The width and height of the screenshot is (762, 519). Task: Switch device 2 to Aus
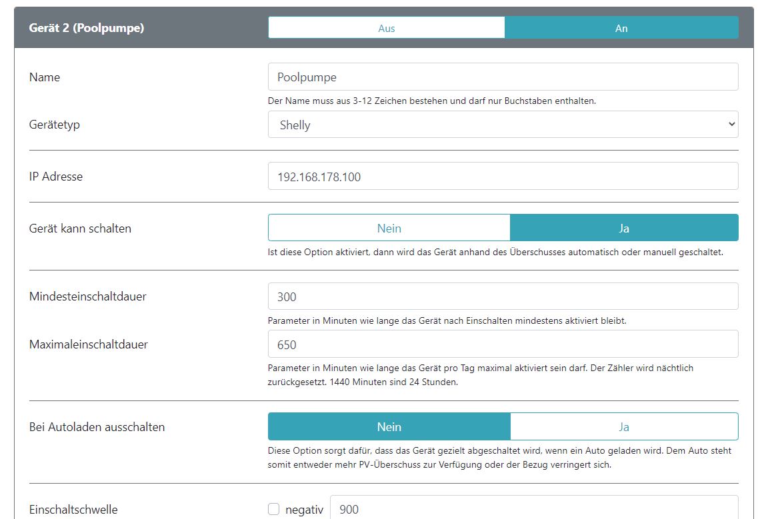tap(387, 28)
